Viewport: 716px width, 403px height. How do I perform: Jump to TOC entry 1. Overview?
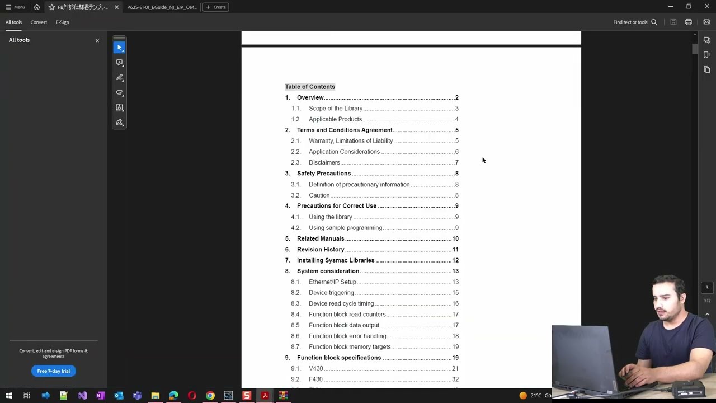(x=371, y=97)
